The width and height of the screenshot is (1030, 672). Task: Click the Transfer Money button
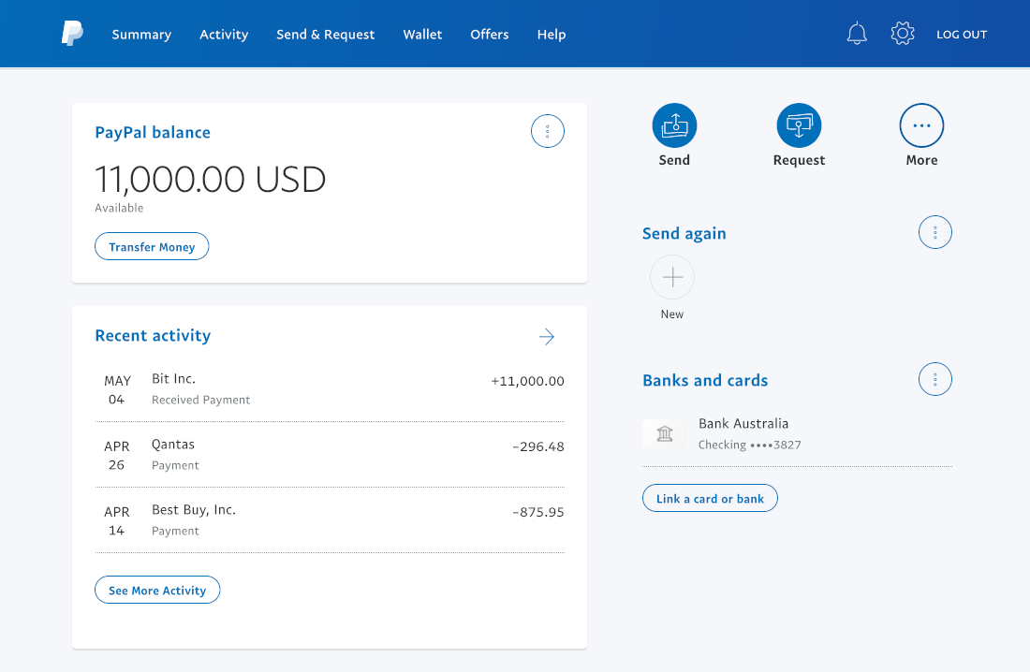pos(152,246)
